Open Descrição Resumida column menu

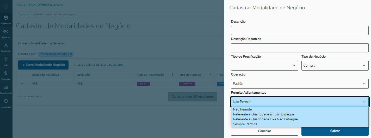pos(70,75)
